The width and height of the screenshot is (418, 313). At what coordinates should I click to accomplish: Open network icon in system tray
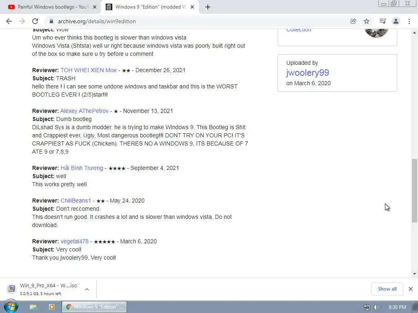point(367,307)
